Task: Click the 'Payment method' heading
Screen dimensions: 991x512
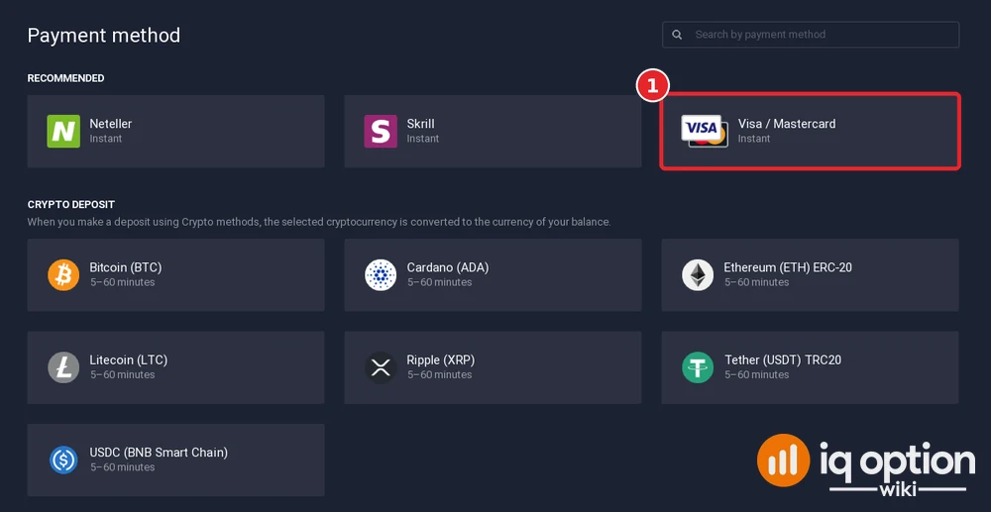Action: click(104, 36)
